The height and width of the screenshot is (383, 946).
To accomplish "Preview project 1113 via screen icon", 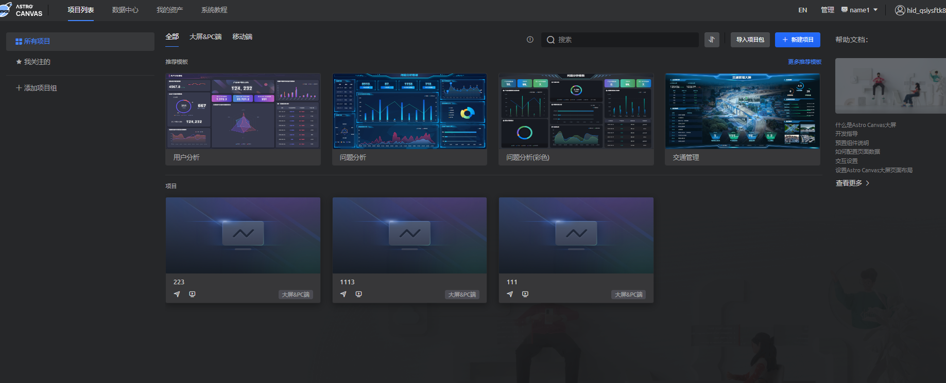I will point(358,294).
